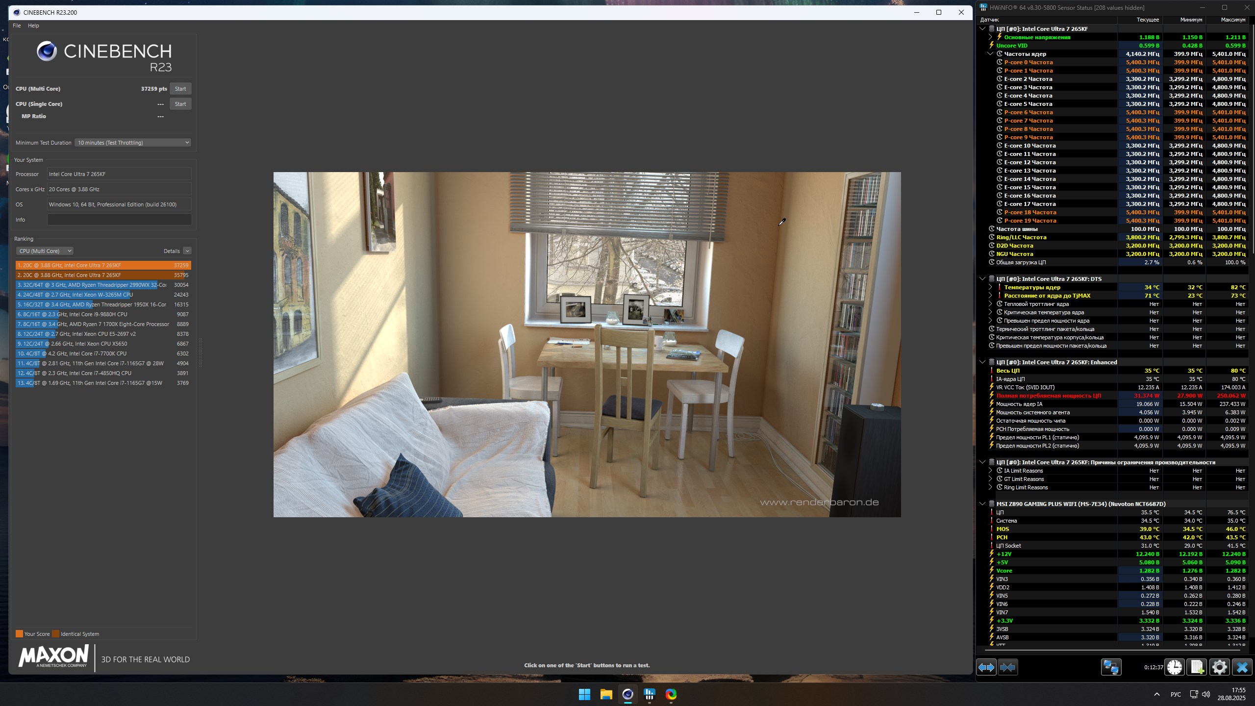Click HWiNFO expand columns arrows icon

tap(986, 667)
